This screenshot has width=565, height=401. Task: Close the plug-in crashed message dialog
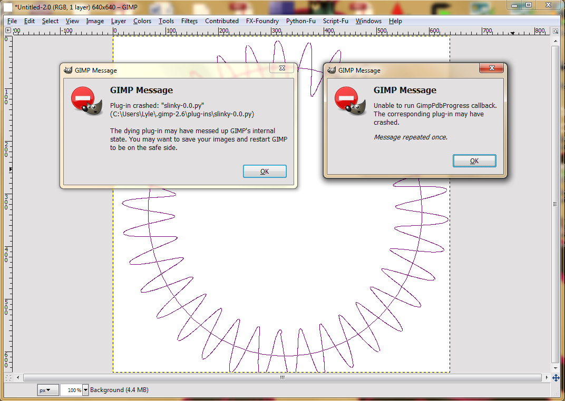(x=282, y=67)
